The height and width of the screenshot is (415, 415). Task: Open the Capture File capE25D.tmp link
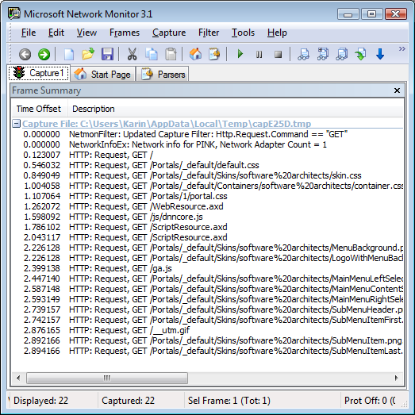pos(167,124)
